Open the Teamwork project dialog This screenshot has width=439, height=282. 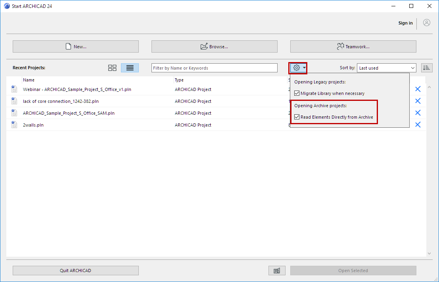[353, 46]
